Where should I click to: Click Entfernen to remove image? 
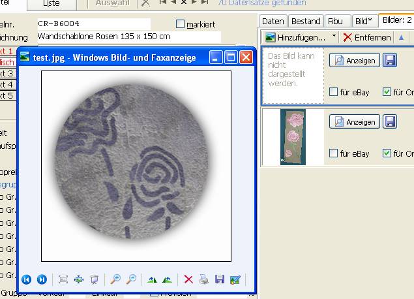367,38
